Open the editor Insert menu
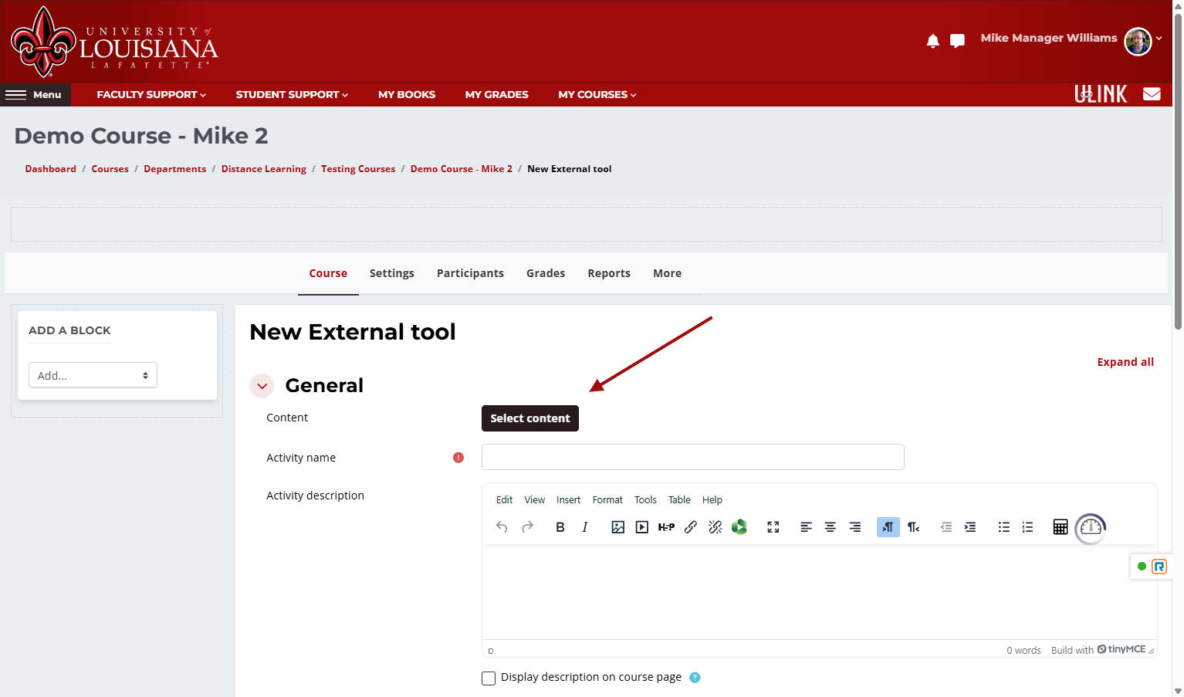The width and height of the screenshot is (1184, 697). coord(568,500)
